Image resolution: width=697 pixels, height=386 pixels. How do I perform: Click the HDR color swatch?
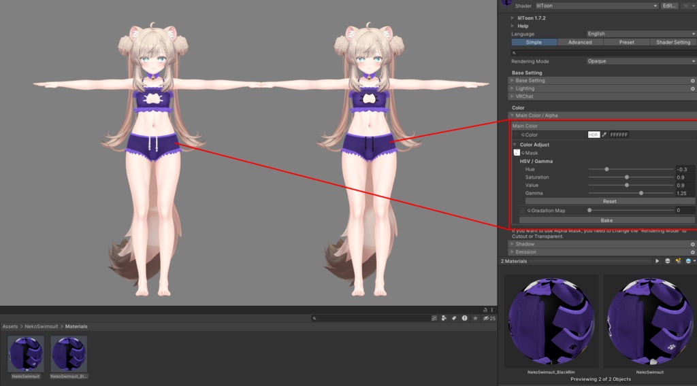tap(594, 135)
